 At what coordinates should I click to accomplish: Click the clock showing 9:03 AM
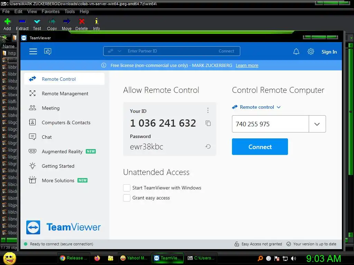[x=324, y=258]
